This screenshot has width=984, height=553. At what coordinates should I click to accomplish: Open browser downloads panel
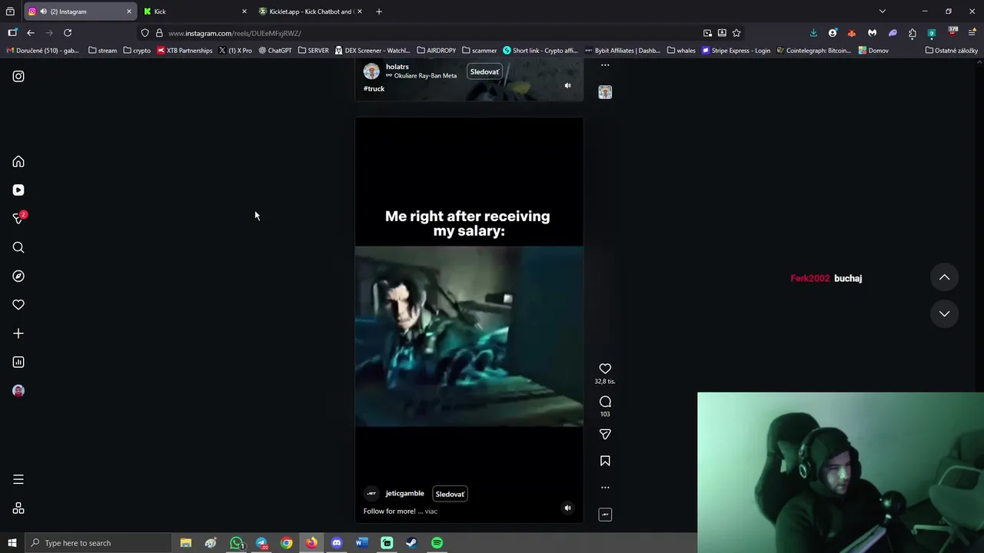point(813,33)
